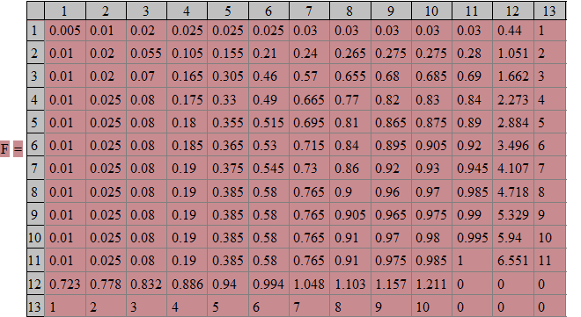Select the cell with value 0.9
This screenshot has height=317, width=581.
(350, 191)
